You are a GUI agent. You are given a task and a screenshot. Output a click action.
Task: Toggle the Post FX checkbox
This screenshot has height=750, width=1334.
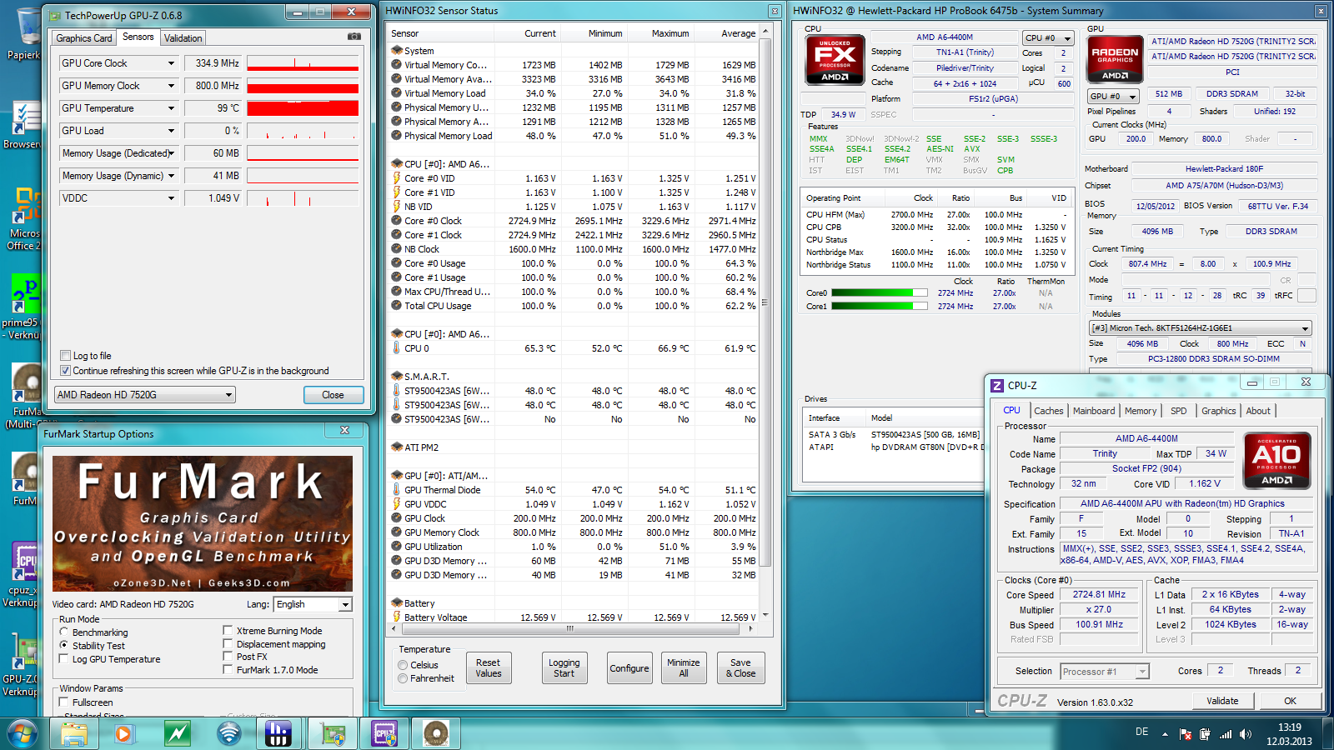tap(228, 657)
